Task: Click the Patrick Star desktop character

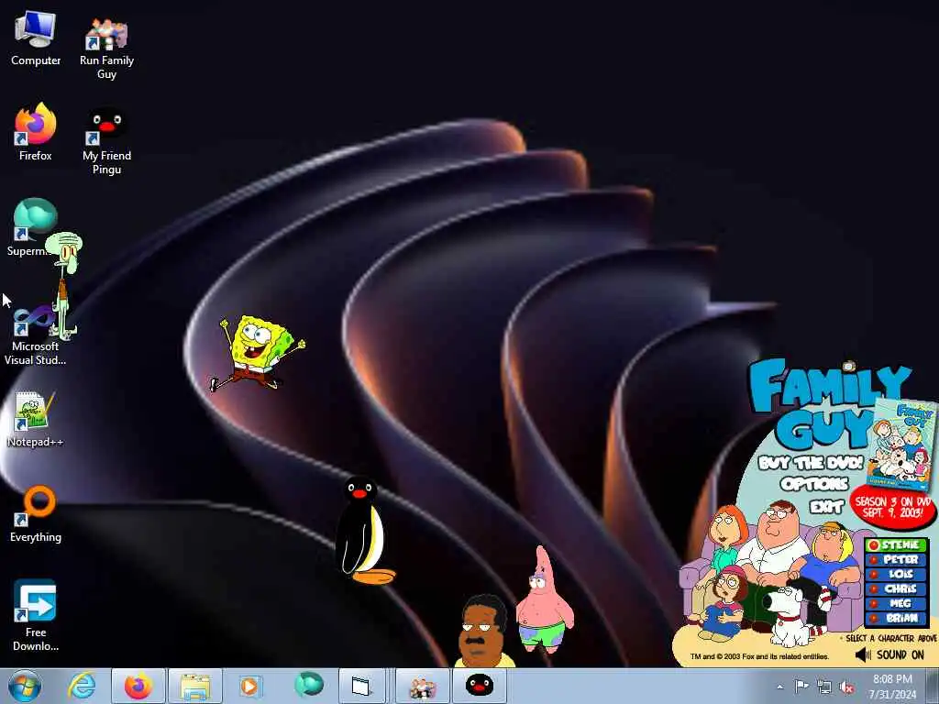Action: (544, 599)
